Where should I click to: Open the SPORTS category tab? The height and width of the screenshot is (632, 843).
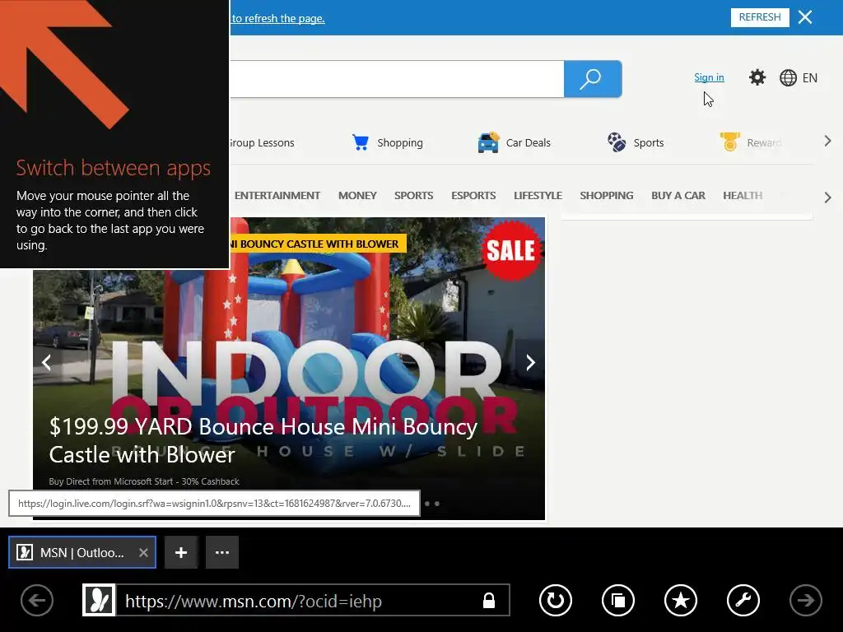pos(413,196)
